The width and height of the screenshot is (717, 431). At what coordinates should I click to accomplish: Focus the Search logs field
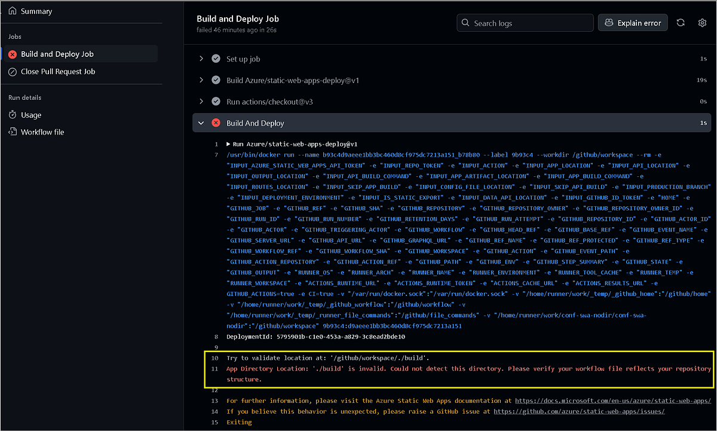pos(525,23)
